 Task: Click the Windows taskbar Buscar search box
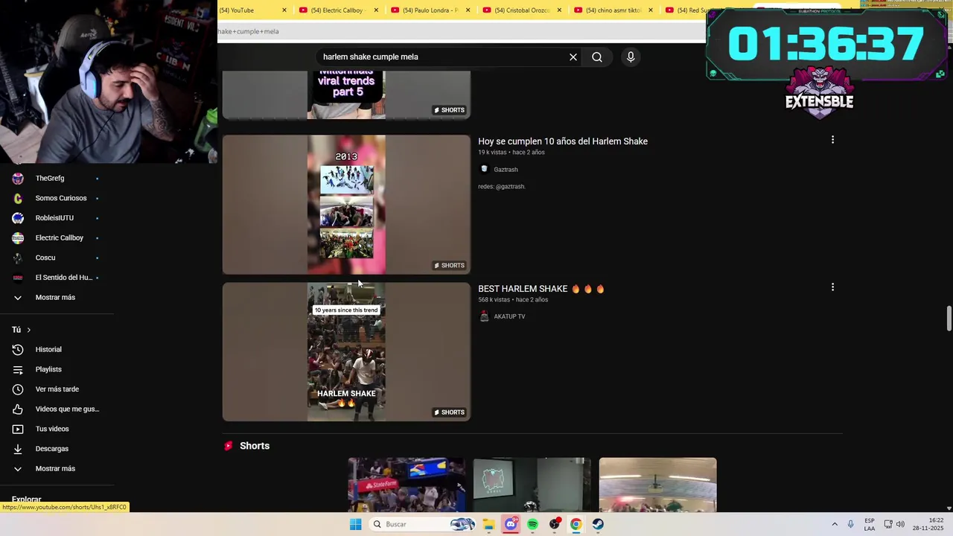[421, 524]
